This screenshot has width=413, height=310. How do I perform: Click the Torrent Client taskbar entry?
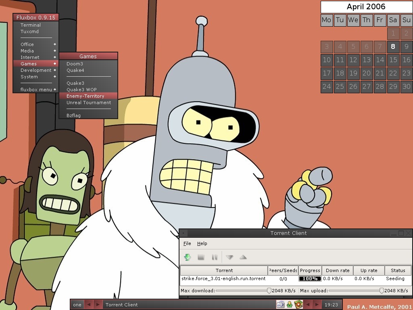point(189,304)
